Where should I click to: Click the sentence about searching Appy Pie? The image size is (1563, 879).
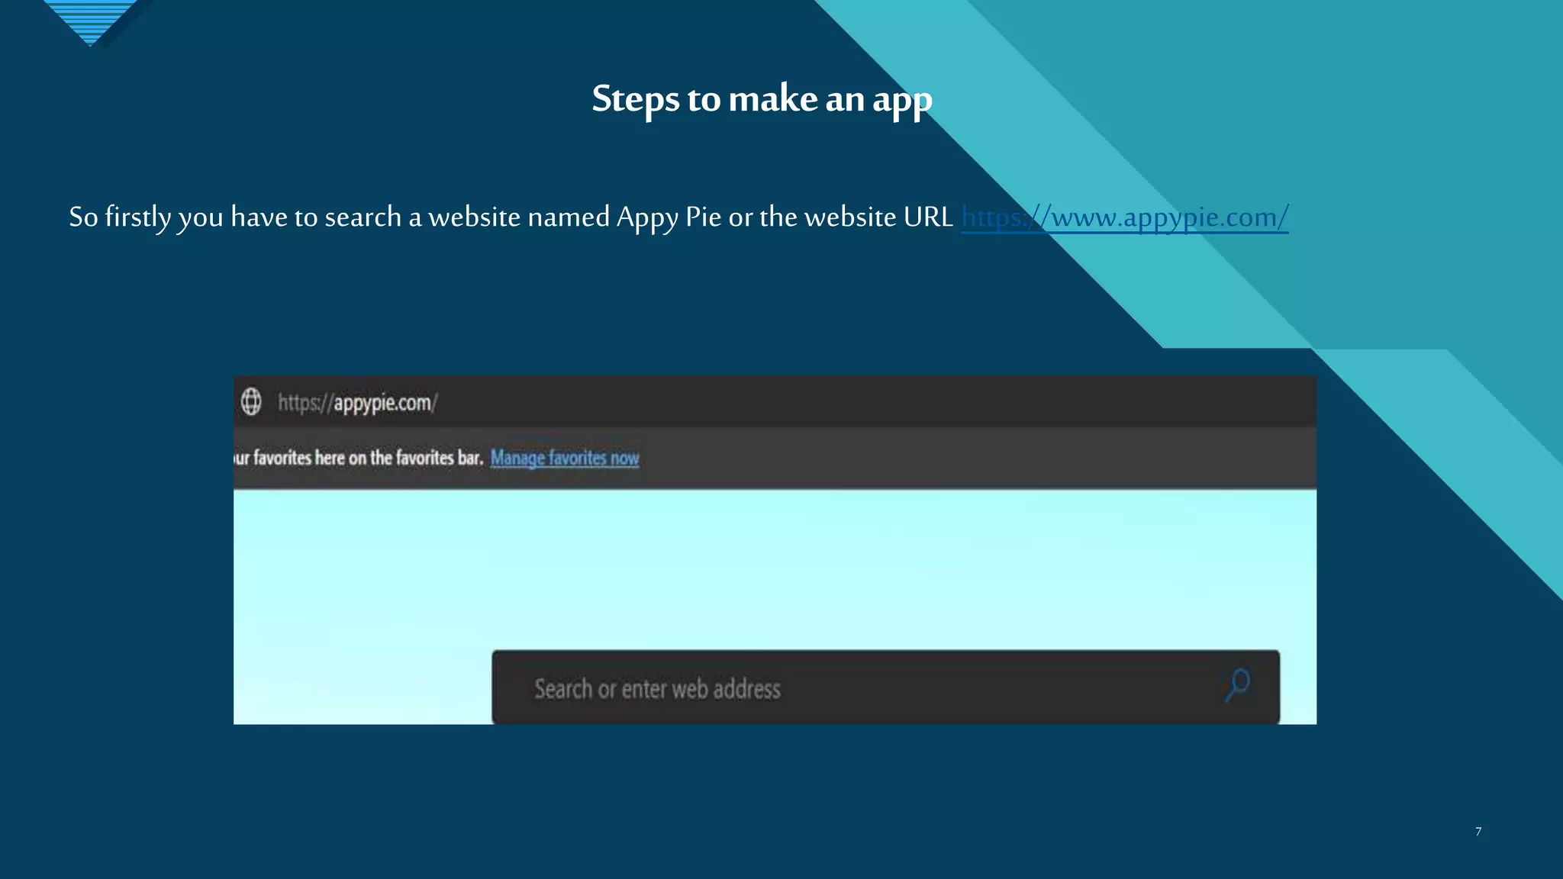[511, 217]
